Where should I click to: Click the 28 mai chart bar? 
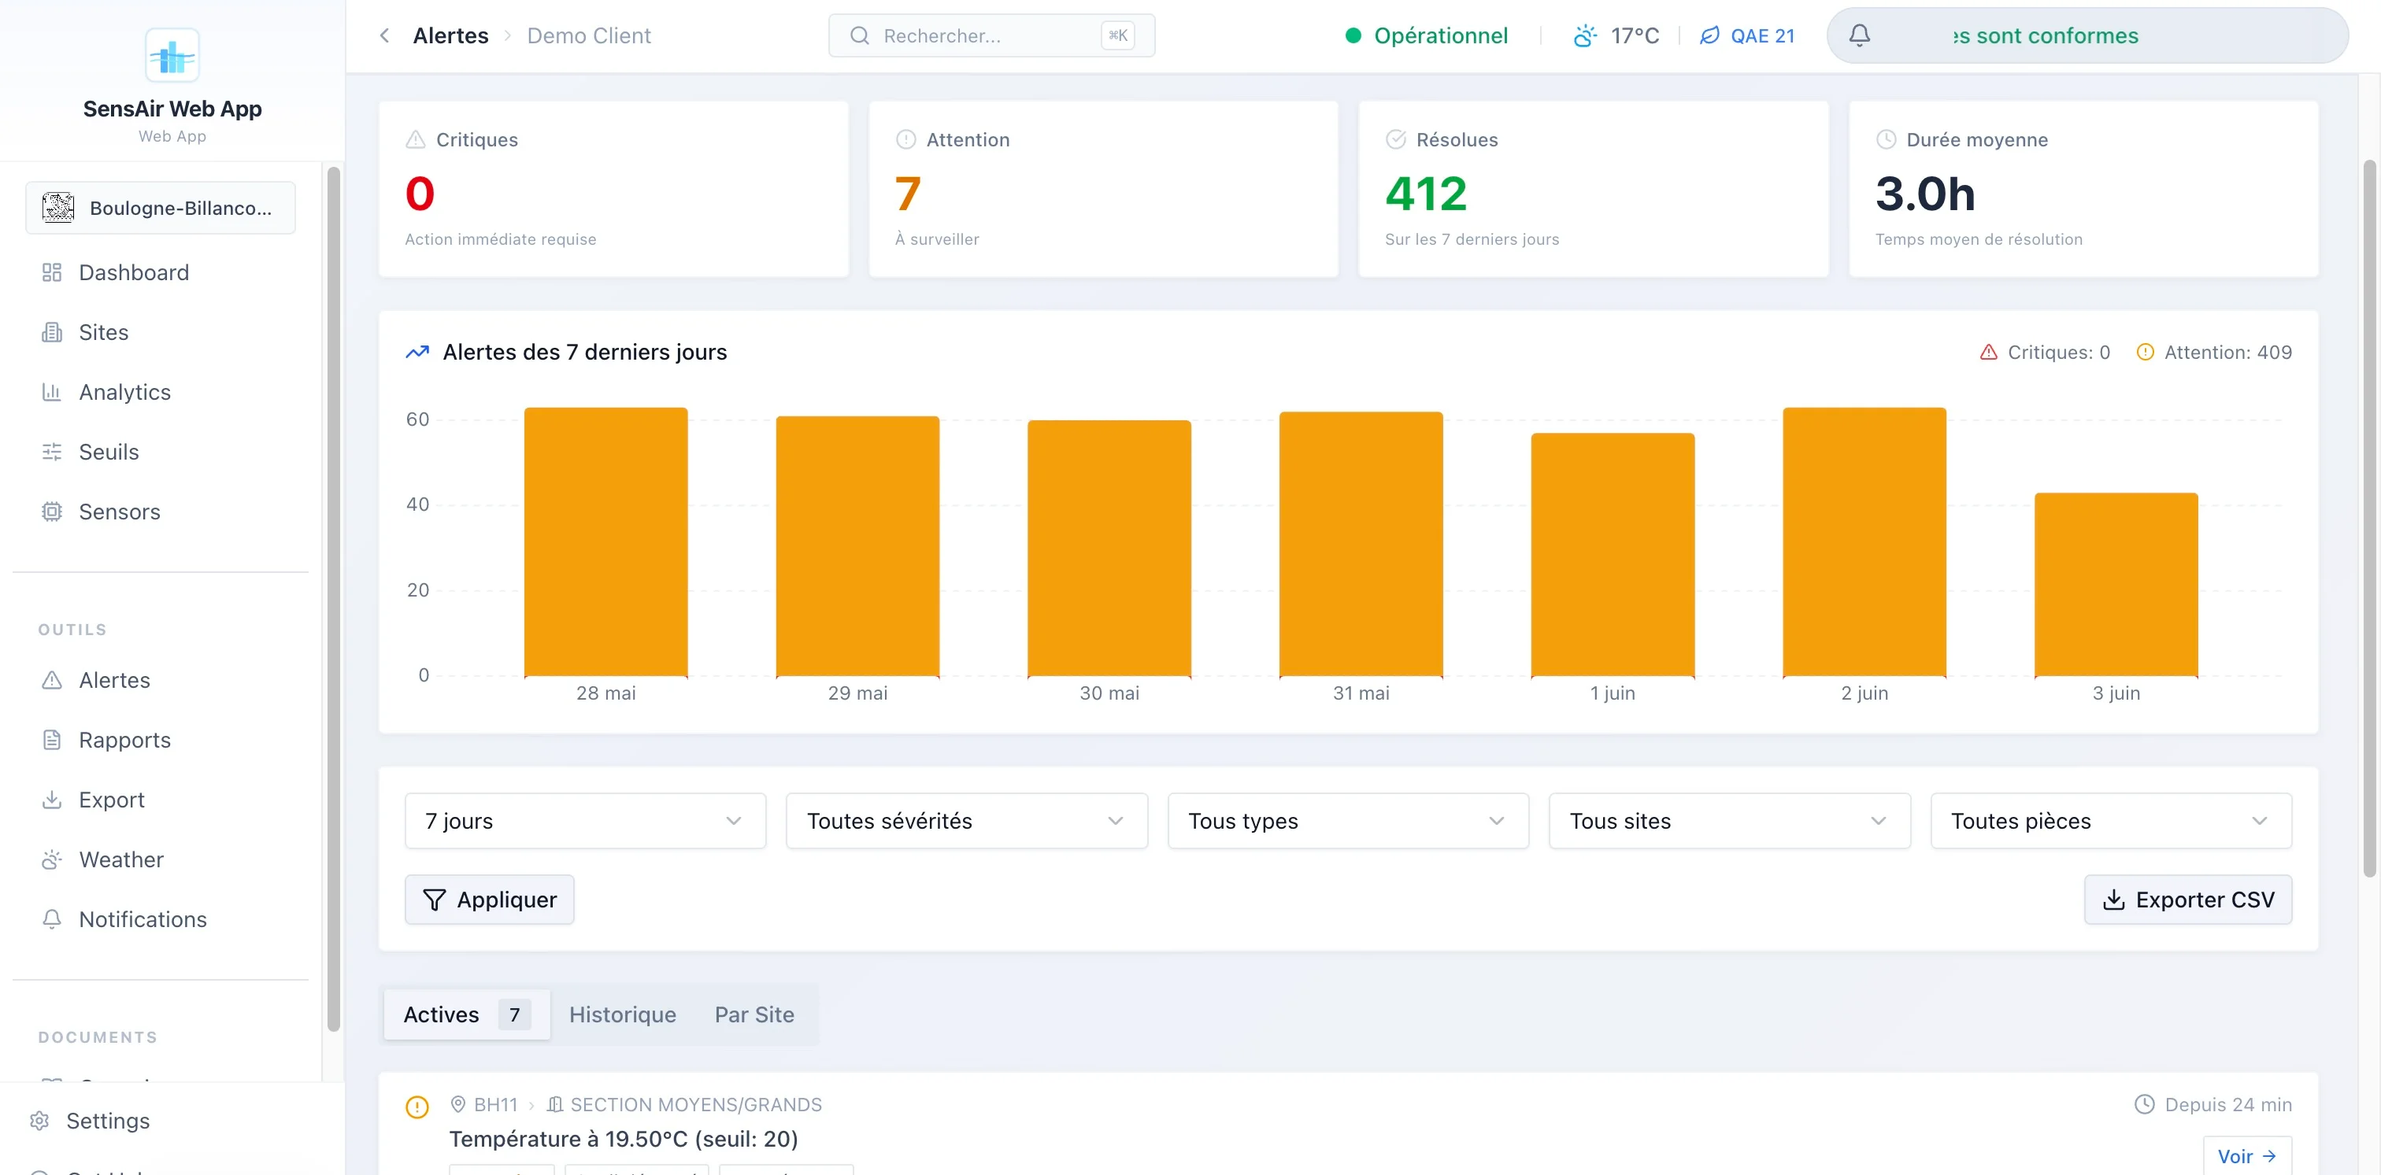605,542
